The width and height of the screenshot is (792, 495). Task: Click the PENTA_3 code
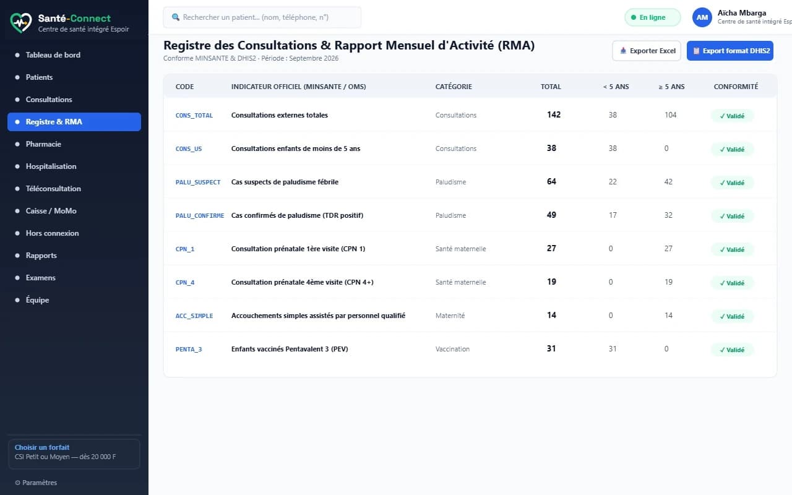189,350
